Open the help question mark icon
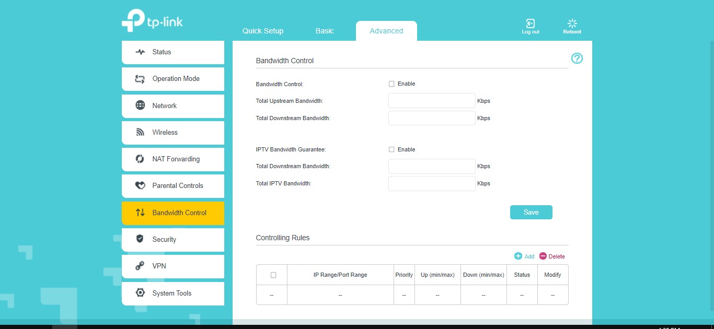This screenshot has height=329, width=714. pyautogui.click(x=577, y=58)
